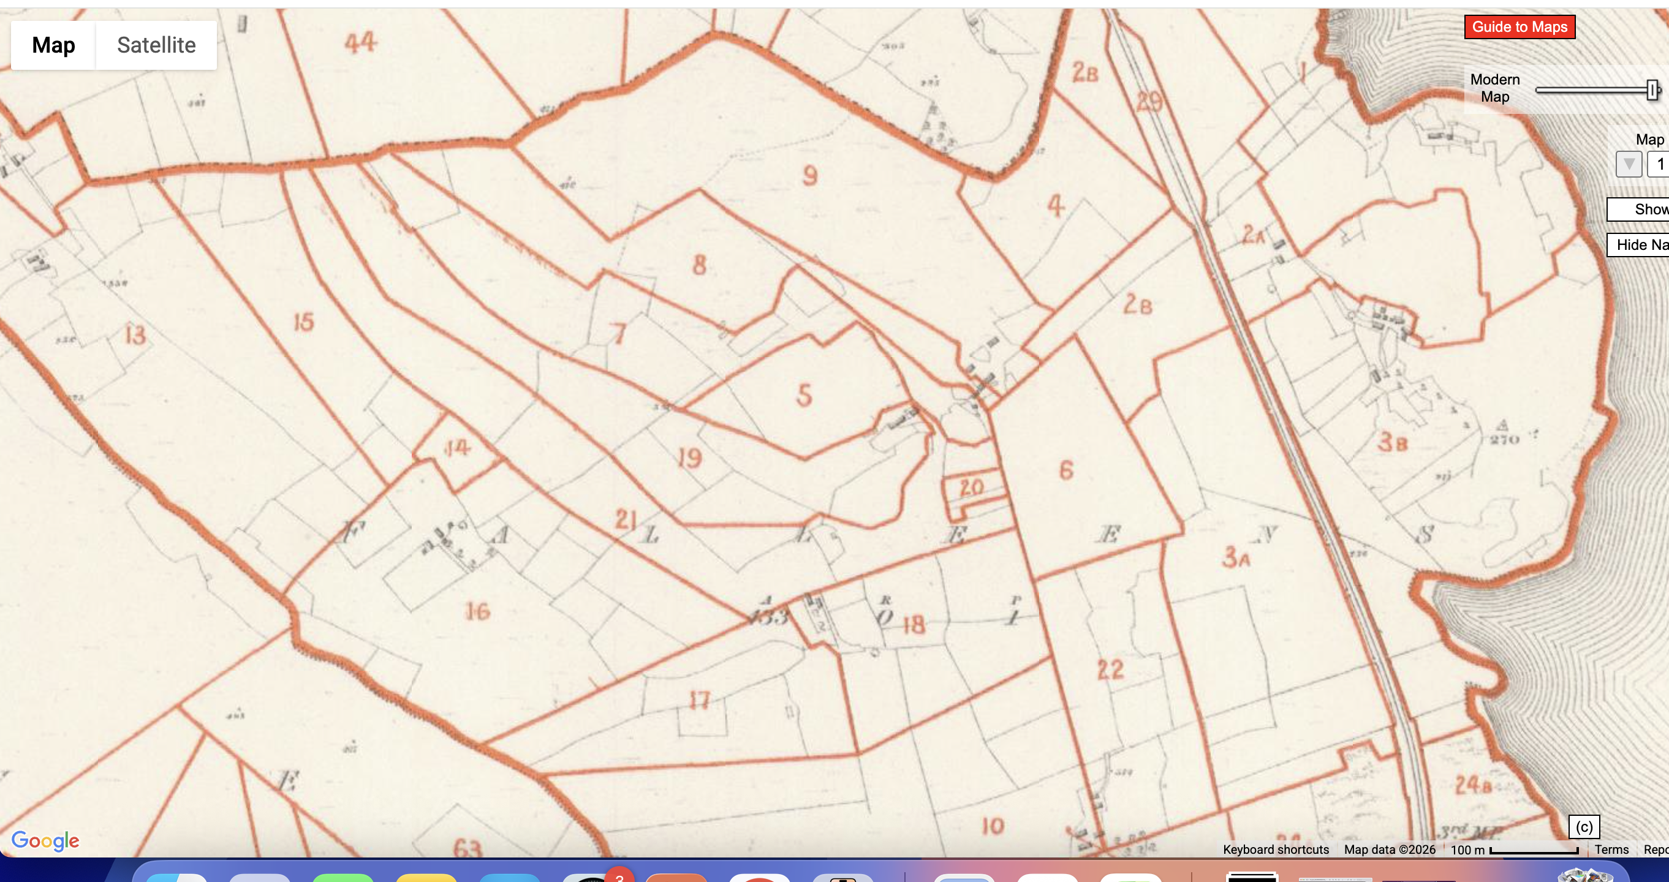
Task: Click the Modern Map transparency slider handle
Action: 1653,90
